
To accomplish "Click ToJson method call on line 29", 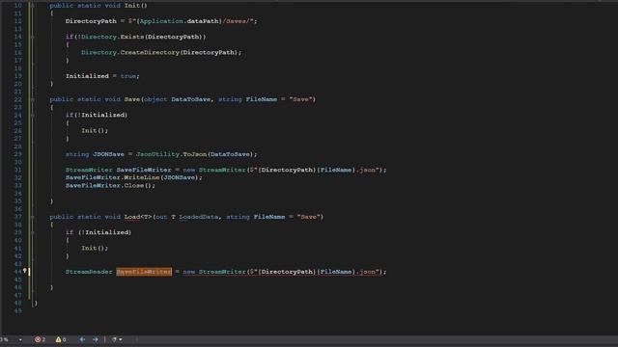I will 195,154.
